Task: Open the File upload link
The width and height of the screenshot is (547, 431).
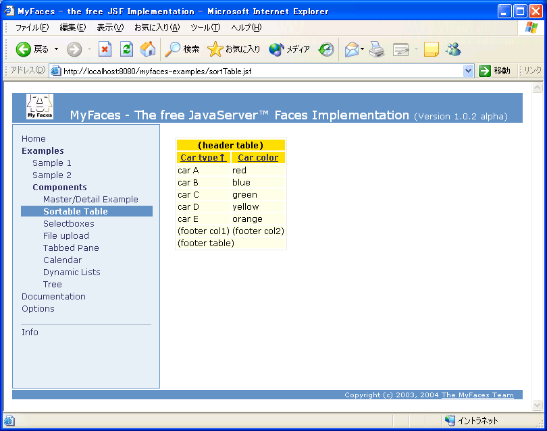Action: (x=66, y=236)
